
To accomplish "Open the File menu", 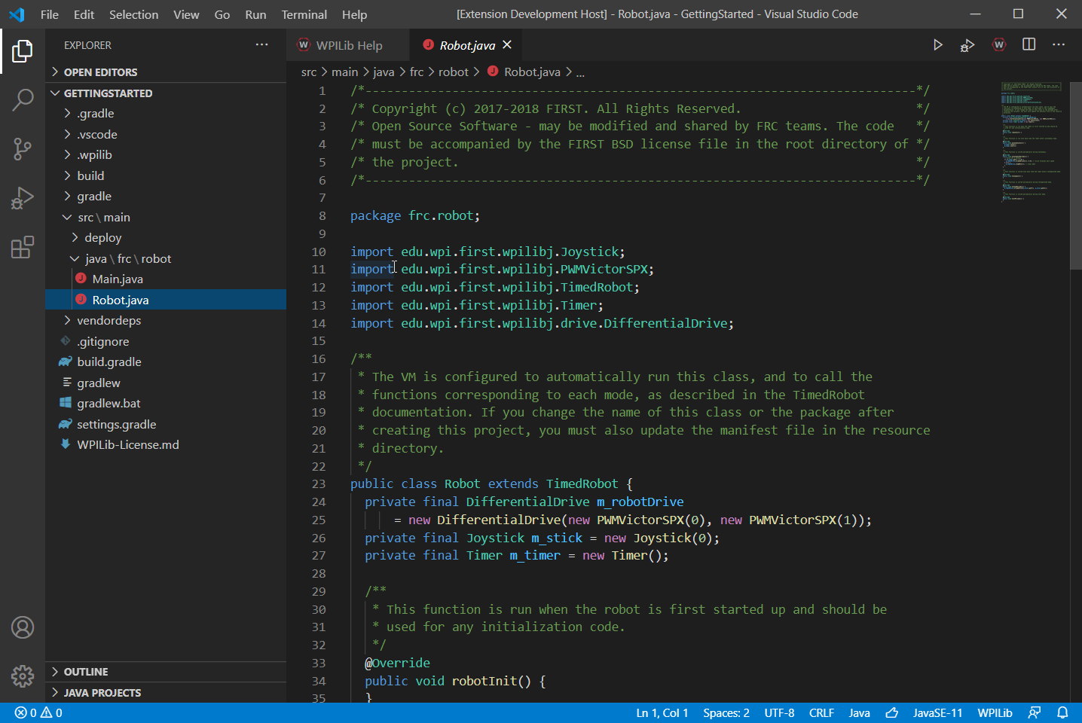I will pos(49,14).
